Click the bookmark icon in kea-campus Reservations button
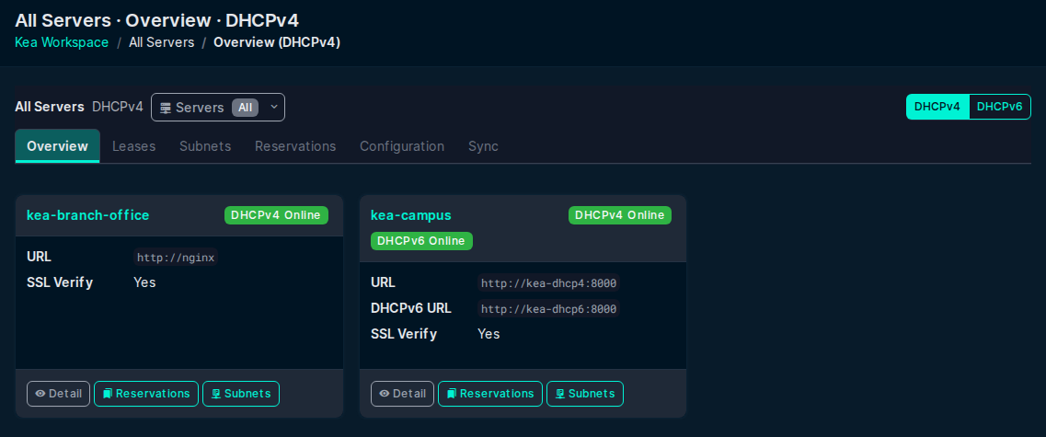The height and width of the screenshot is (437, 1046). pyautogui.click(x=452, y=394)
